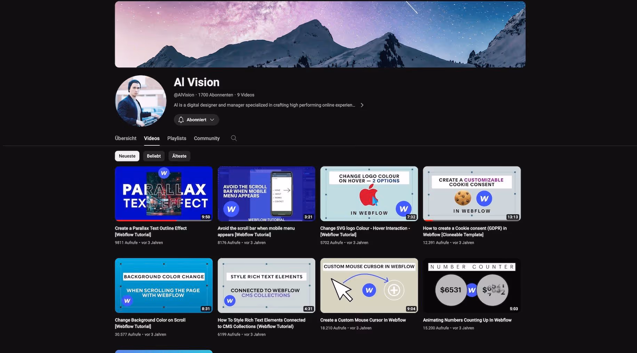Screen dimensions: 637x353
Task: Click the 9:50 duration badge
Action: (206, 217)
